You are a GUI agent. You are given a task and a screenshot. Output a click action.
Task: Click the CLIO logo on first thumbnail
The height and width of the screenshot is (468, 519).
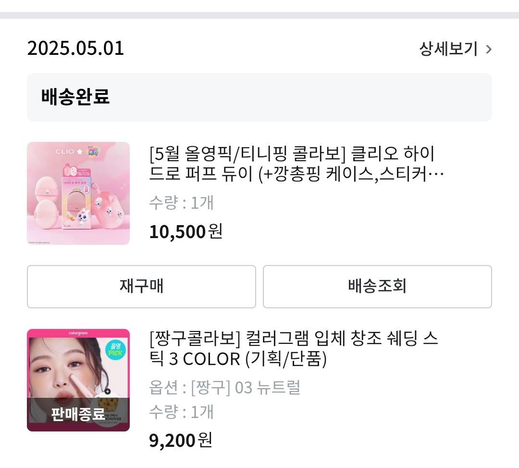[65, 152]
